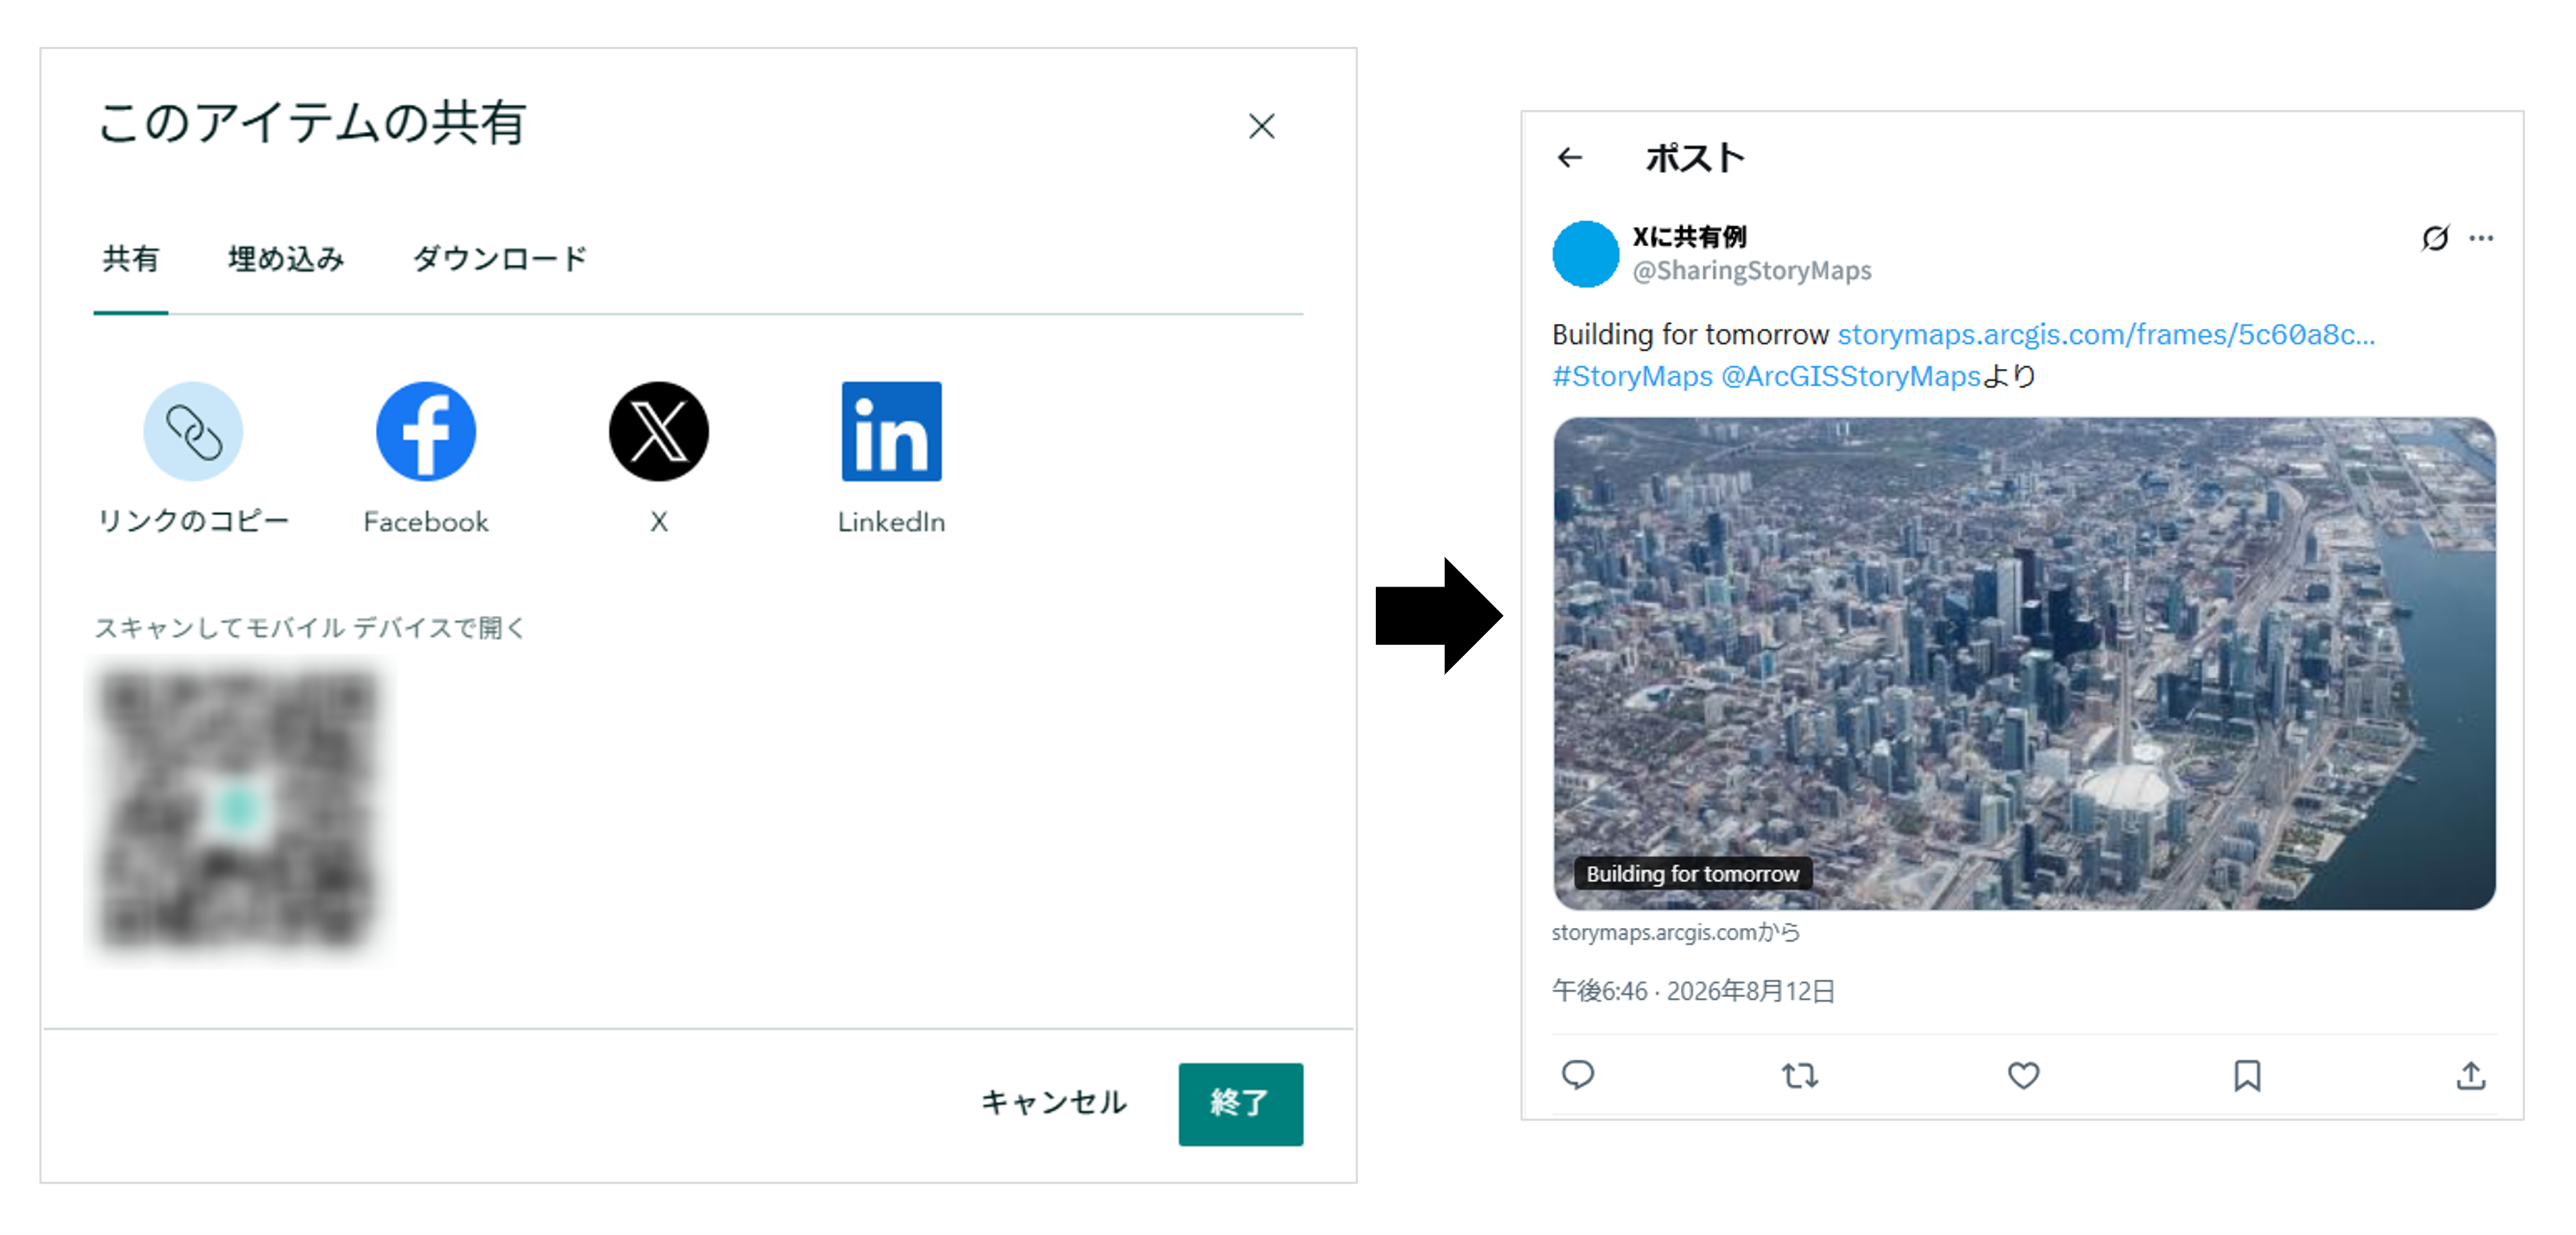Repost the Building for tomorrow post
This screenshot has width=2576, height=1235.
pos(1800,1075)
